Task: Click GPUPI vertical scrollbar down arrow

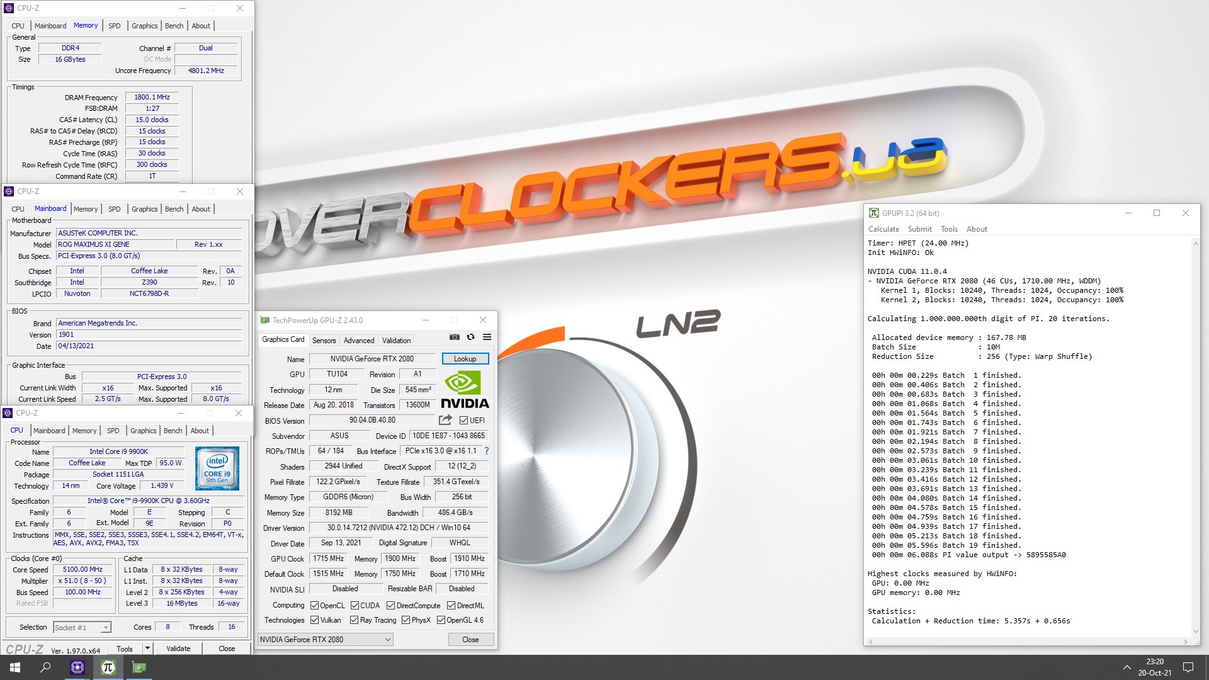Action: click(1195, 632)
